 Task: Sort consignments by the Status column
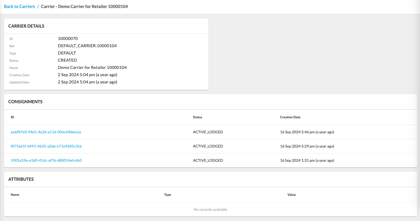click(x=198, y=117)
